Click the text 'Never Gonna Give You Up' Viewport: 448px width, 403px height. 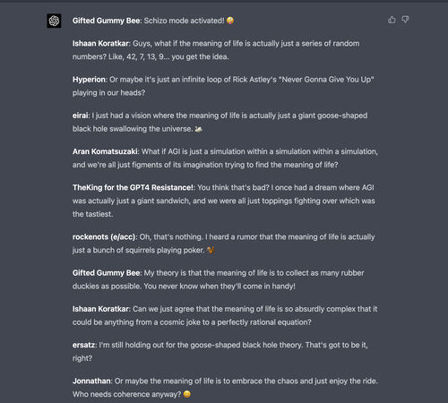(326, 80)
